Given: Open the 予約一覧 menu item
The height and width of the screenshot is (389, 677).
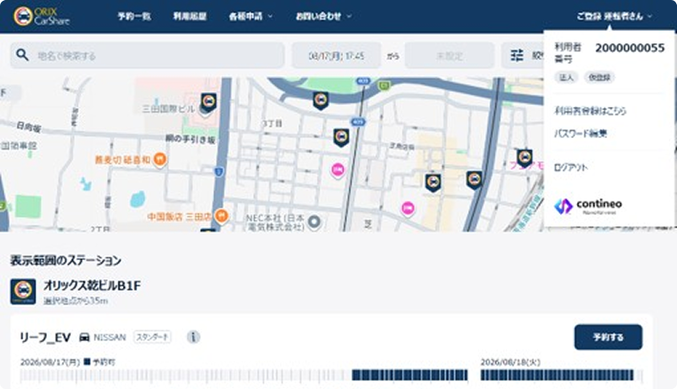Looking at the screenshot, I should (135, 17).
